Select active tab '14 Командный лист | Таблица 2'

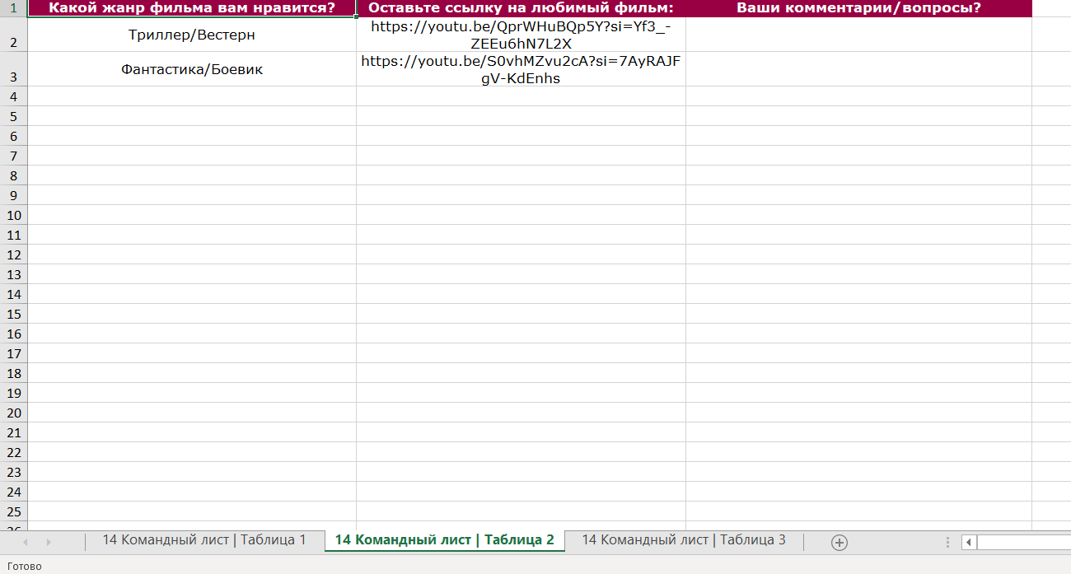[444, 540]
